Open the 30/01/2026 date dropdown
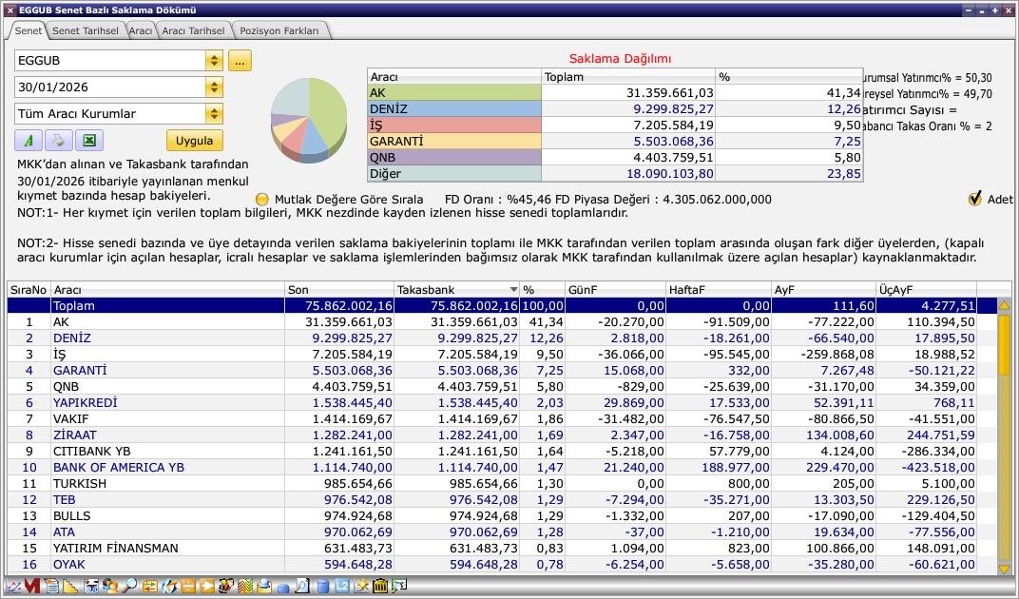This screenshot has width=1019, height=599. point(214,87)
